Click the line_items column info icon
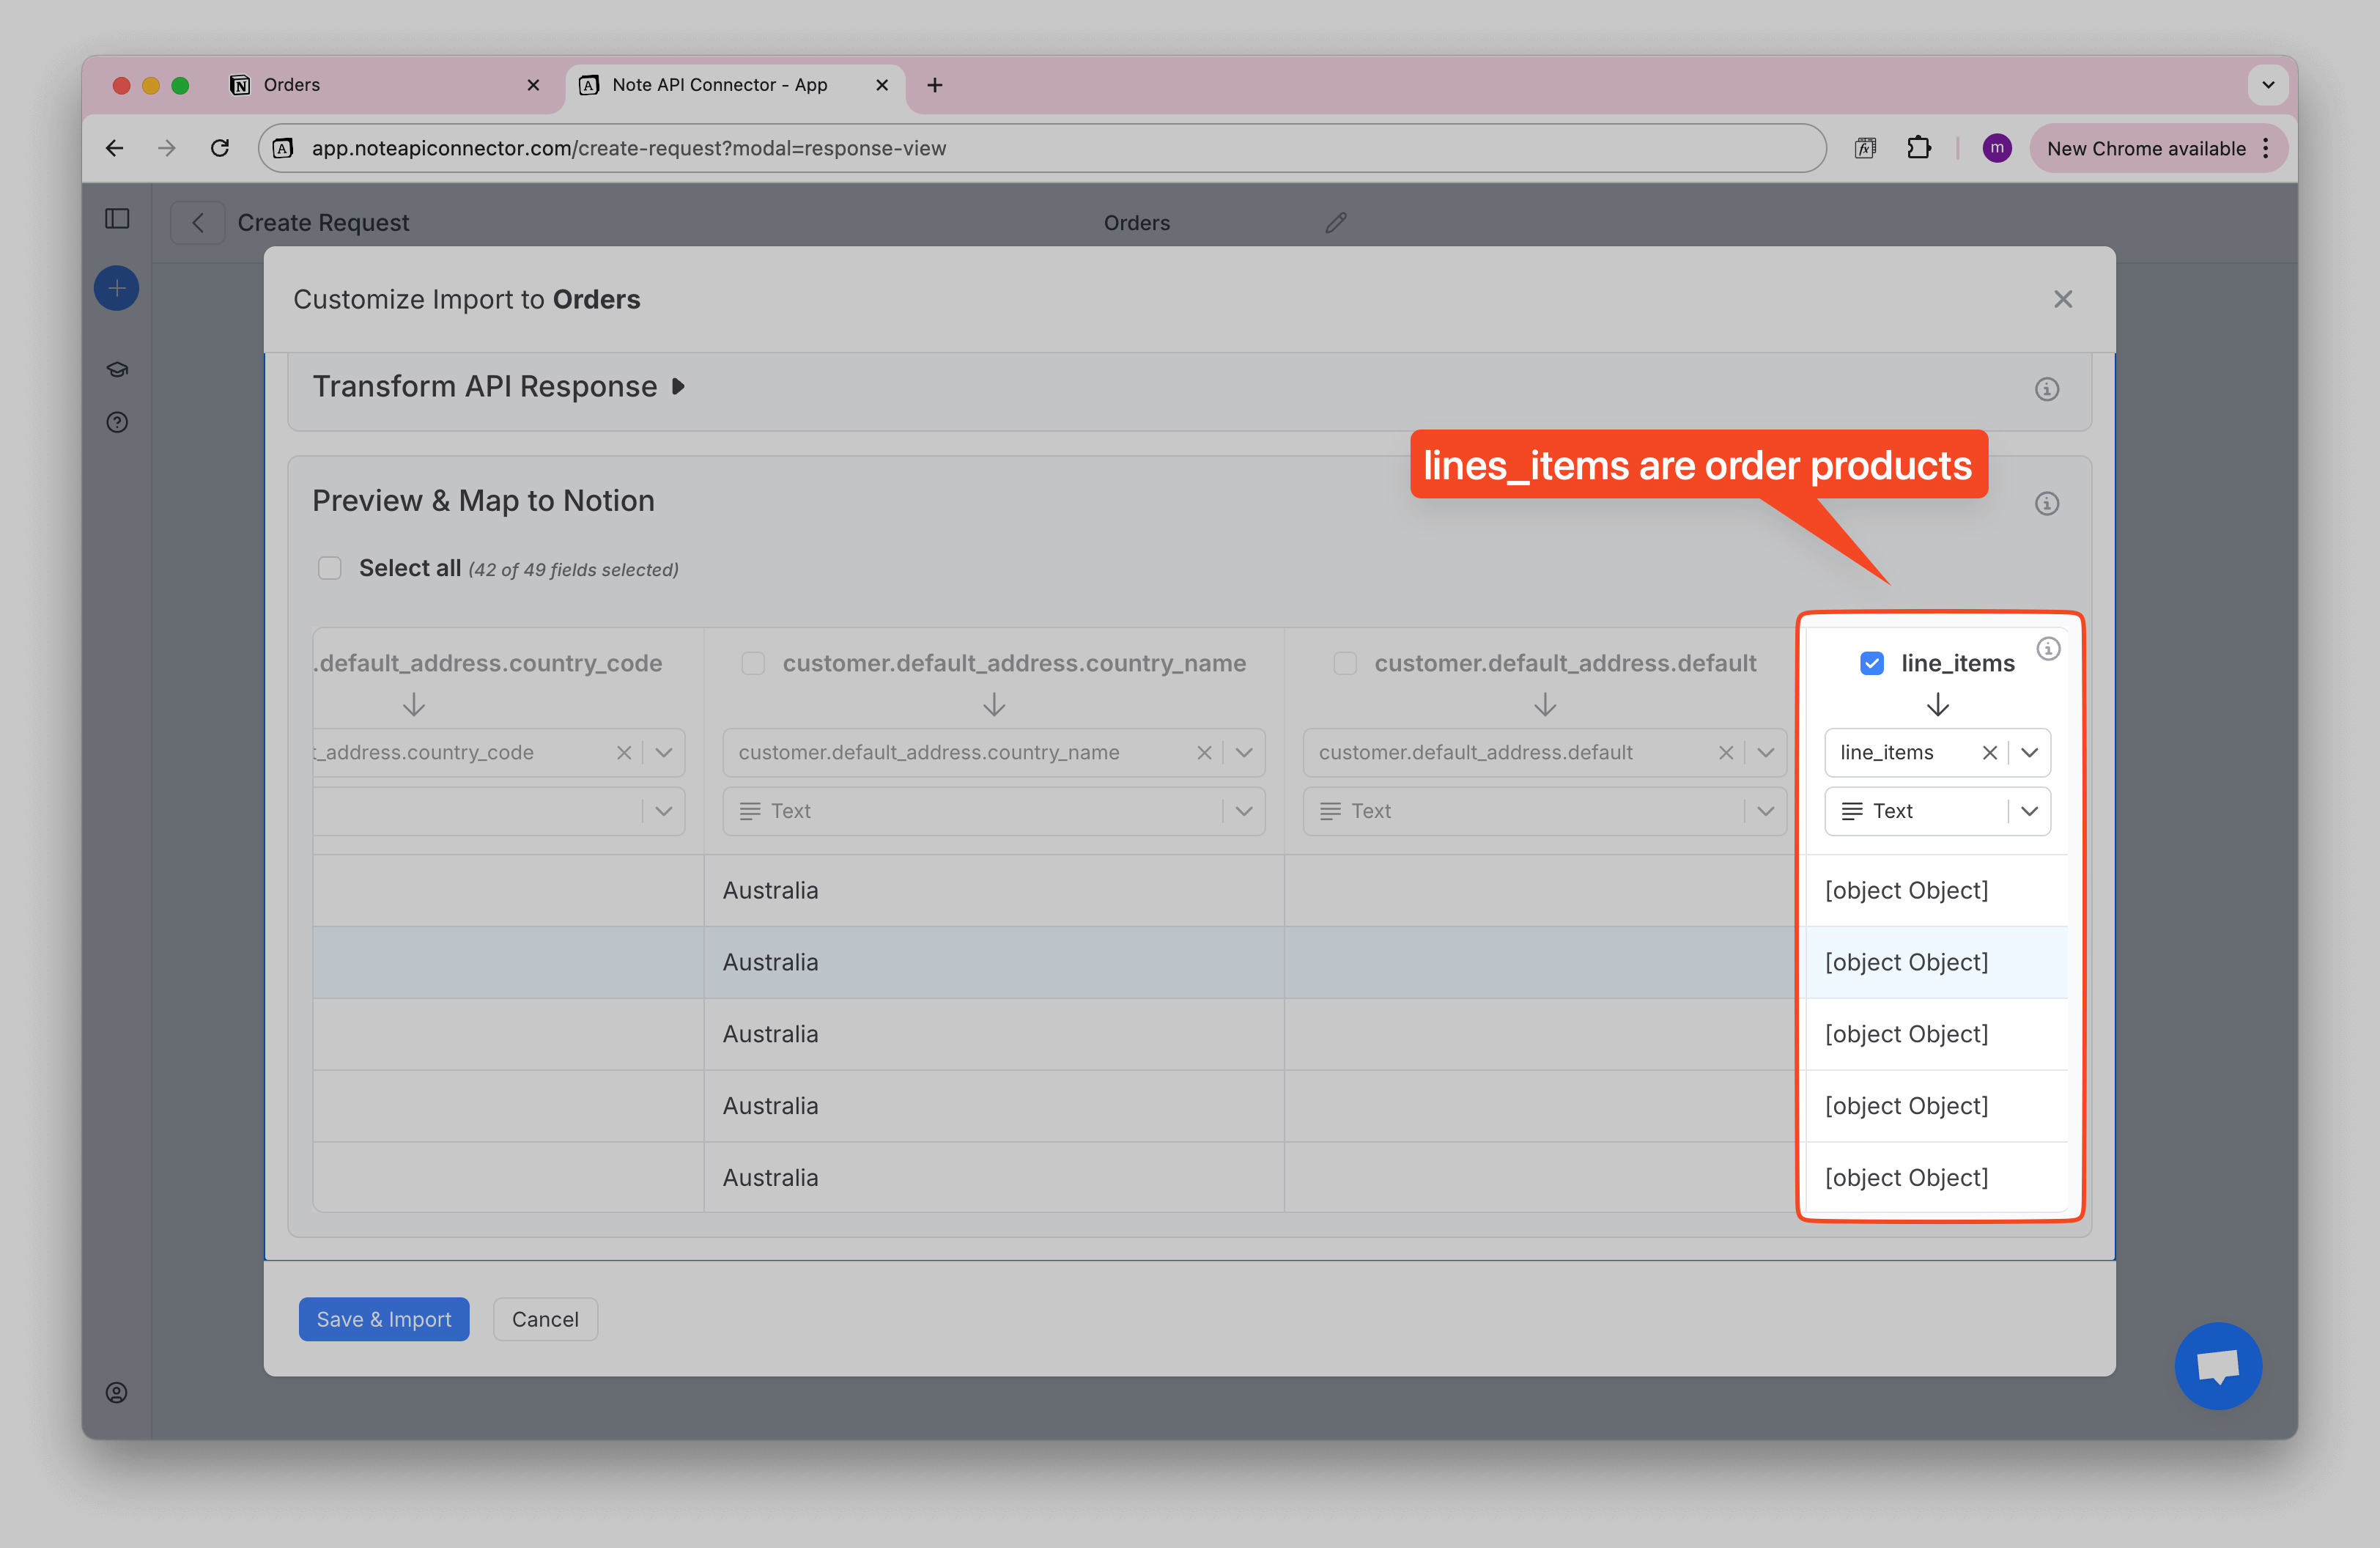This screenshot has width=2380, height=1548. 2048,649
